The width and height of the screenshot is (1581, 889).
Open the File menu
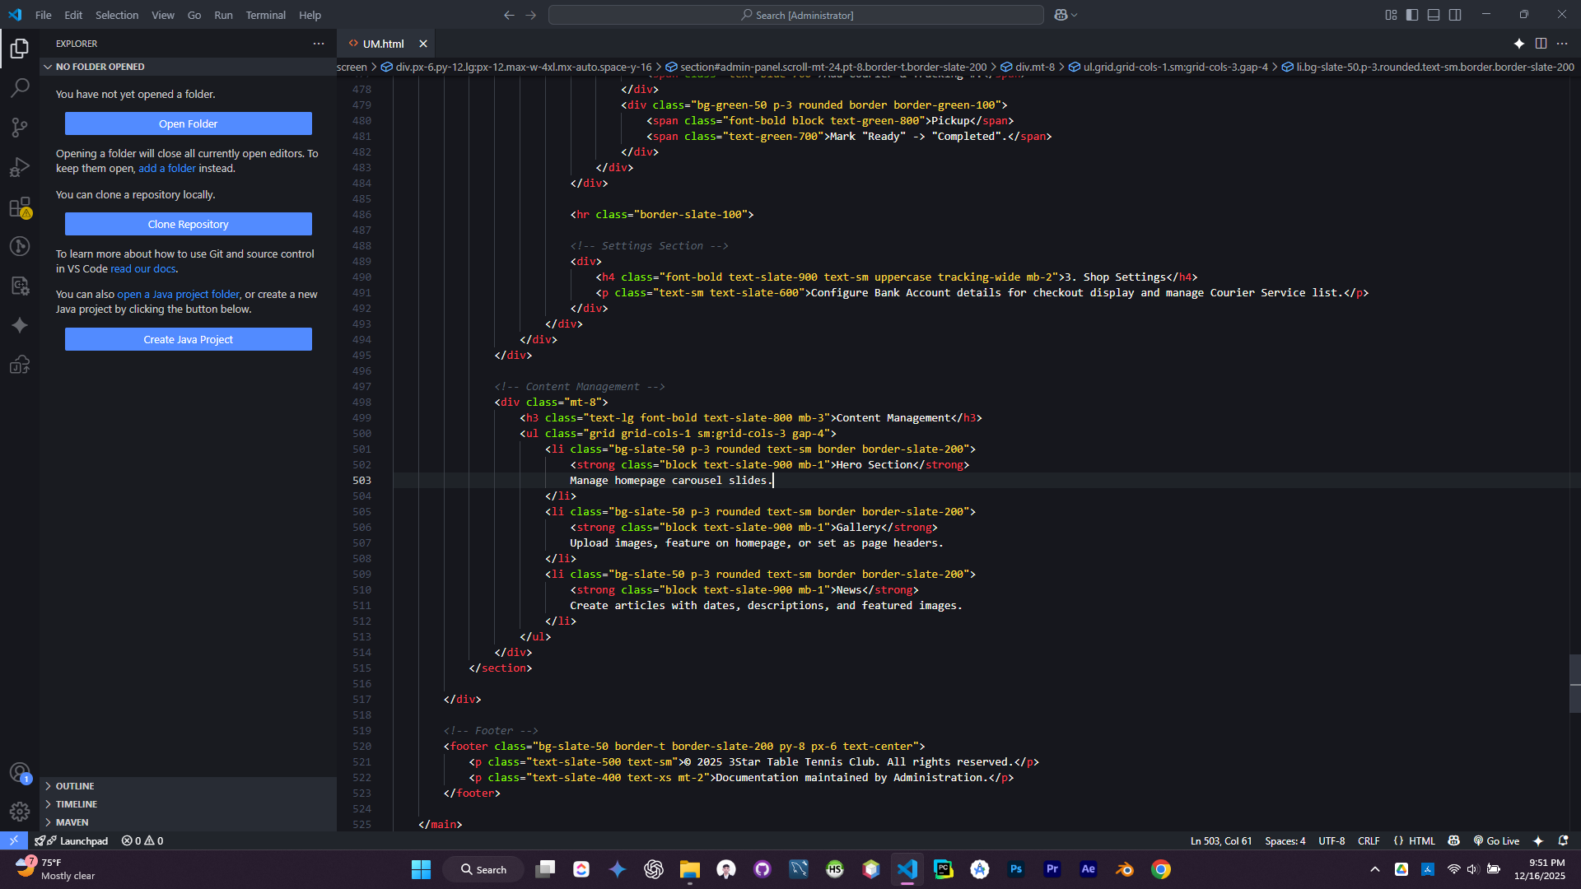coord(44,15)
